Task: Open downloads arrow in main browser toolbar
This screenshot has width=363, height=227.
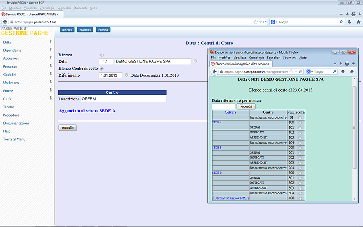Action: 350,22
